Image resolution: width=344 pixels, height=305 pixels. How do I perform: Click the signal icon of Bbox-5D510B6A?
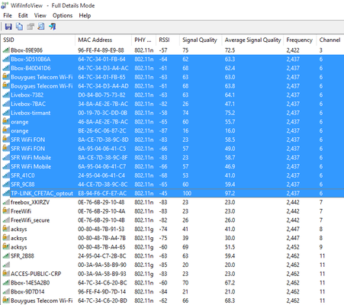pos(6,59)
